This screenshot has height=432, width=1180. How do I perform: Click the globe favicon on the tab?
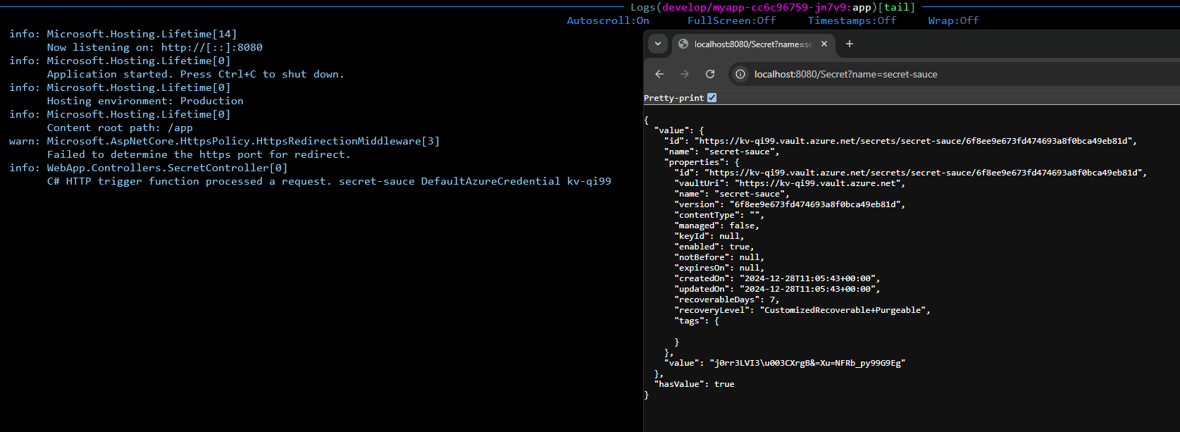tap(683, 44)
